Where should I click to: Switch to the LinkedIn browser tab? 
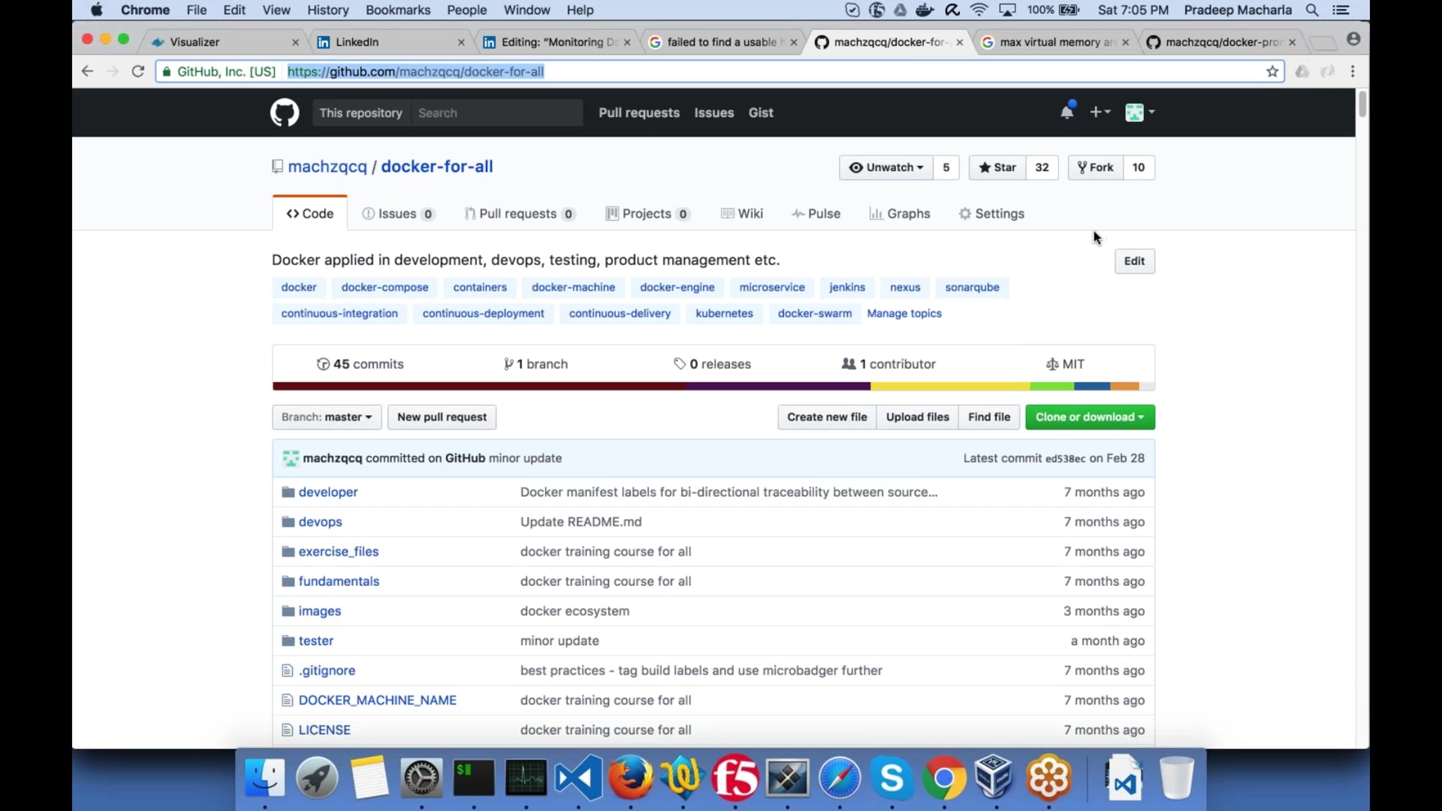coord(391,42)
